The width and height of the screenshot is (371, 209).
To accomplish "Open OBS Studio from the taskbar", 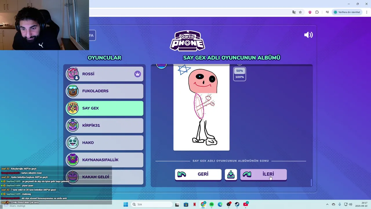I will pos(229,204).
